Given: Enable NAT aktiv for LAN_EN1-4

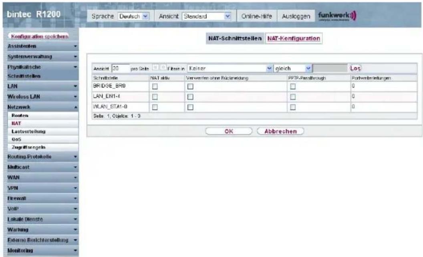Looking at the screenshot, I should [x=155, y=97].
